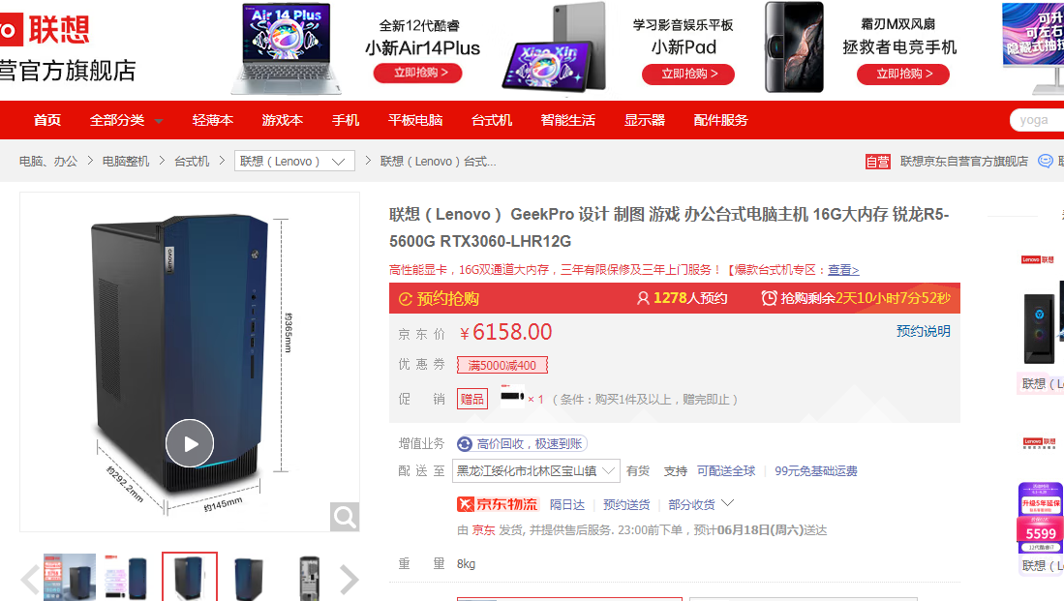Expand the 全部分类 category menu

tap(126, 120)
